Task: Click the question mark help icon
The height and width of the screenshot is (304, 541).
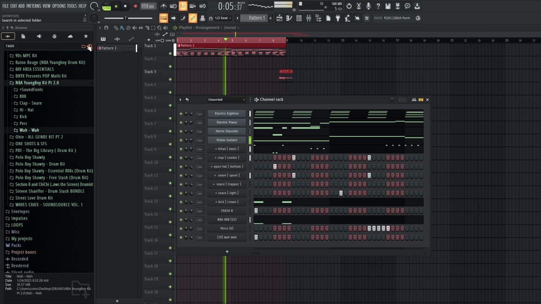Action: (x=378, y=6)
